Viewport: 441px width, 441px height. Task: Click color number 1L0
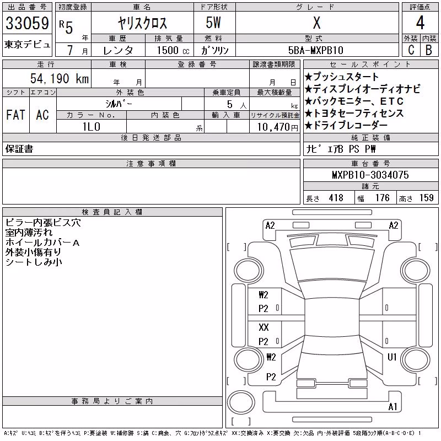(92, 127)
